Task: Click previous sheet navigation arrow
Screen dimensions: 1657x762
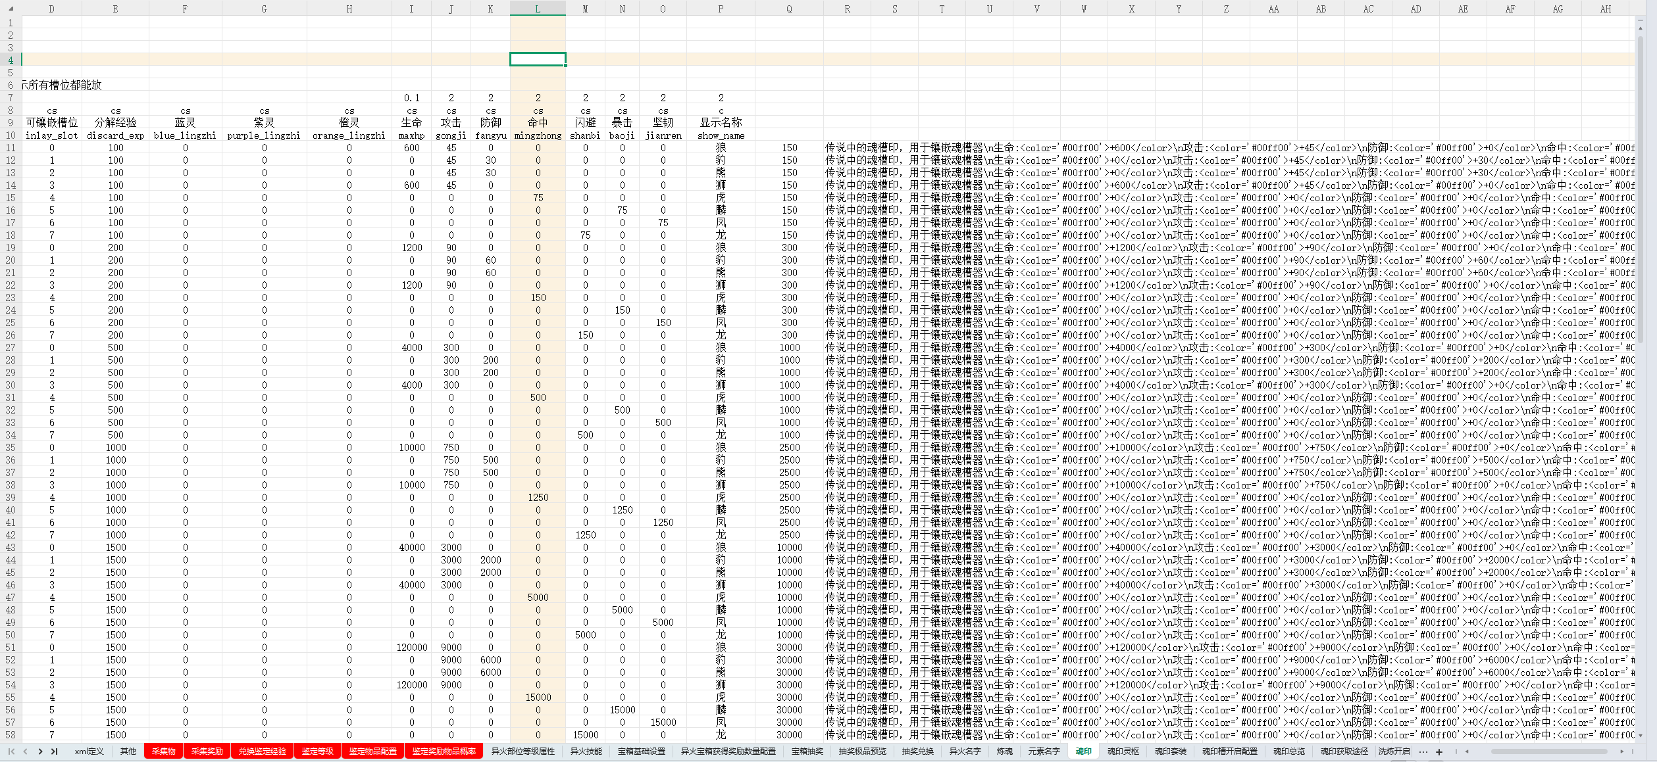Action: [26, 751]
